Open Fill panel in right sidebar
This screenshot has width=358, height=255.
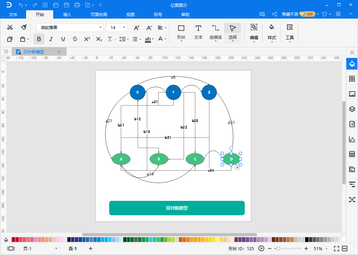352,64
